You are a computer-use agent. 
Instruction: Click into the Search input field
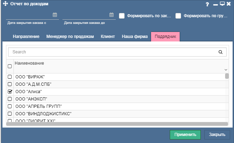pos(113,52)
